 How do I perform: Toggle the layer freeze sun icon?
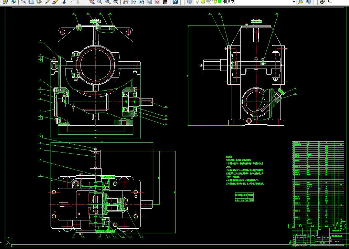[x=203, y=2]
